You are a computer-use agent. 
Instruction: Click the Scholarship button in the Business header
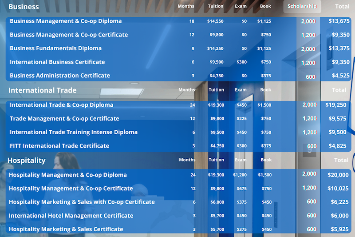tap(302, 6)
